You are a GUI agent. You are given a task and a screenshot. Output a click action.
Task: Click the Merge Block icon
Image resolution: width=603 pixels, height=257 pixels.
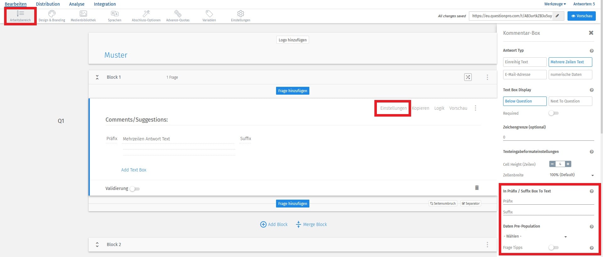298,224
